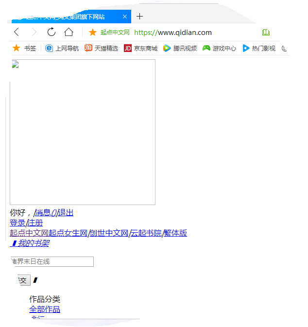The height and width of the screenshot is (327, 308).
Task: Open the 腾讯视频 bookmark
Action: (180, 49)
